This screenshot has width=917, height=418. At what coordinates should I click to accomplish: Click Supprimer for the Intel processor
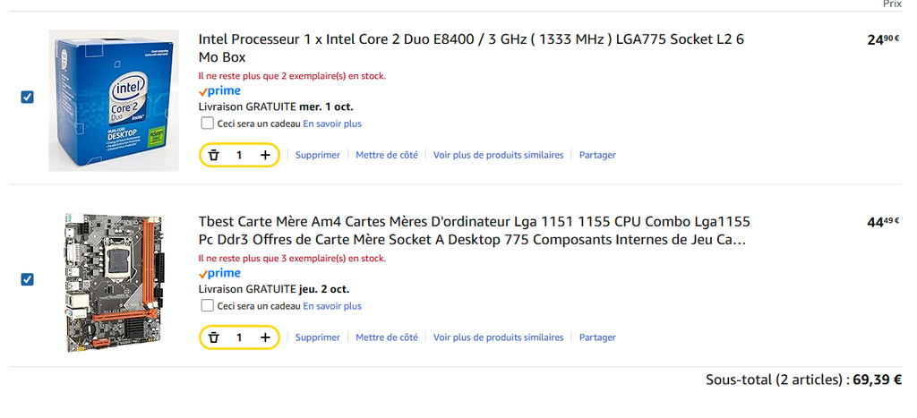[318, 155]
